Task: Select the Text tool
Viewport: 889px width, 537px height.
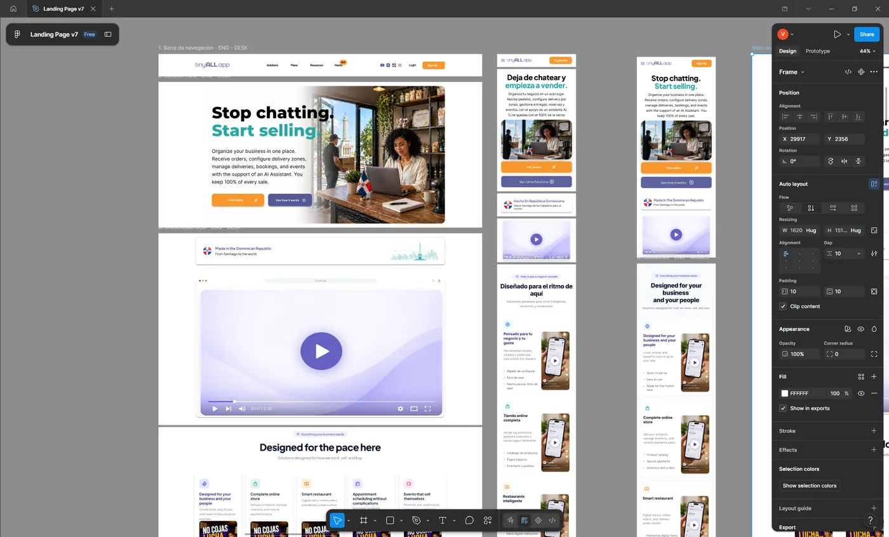Action: pos(443,520)
